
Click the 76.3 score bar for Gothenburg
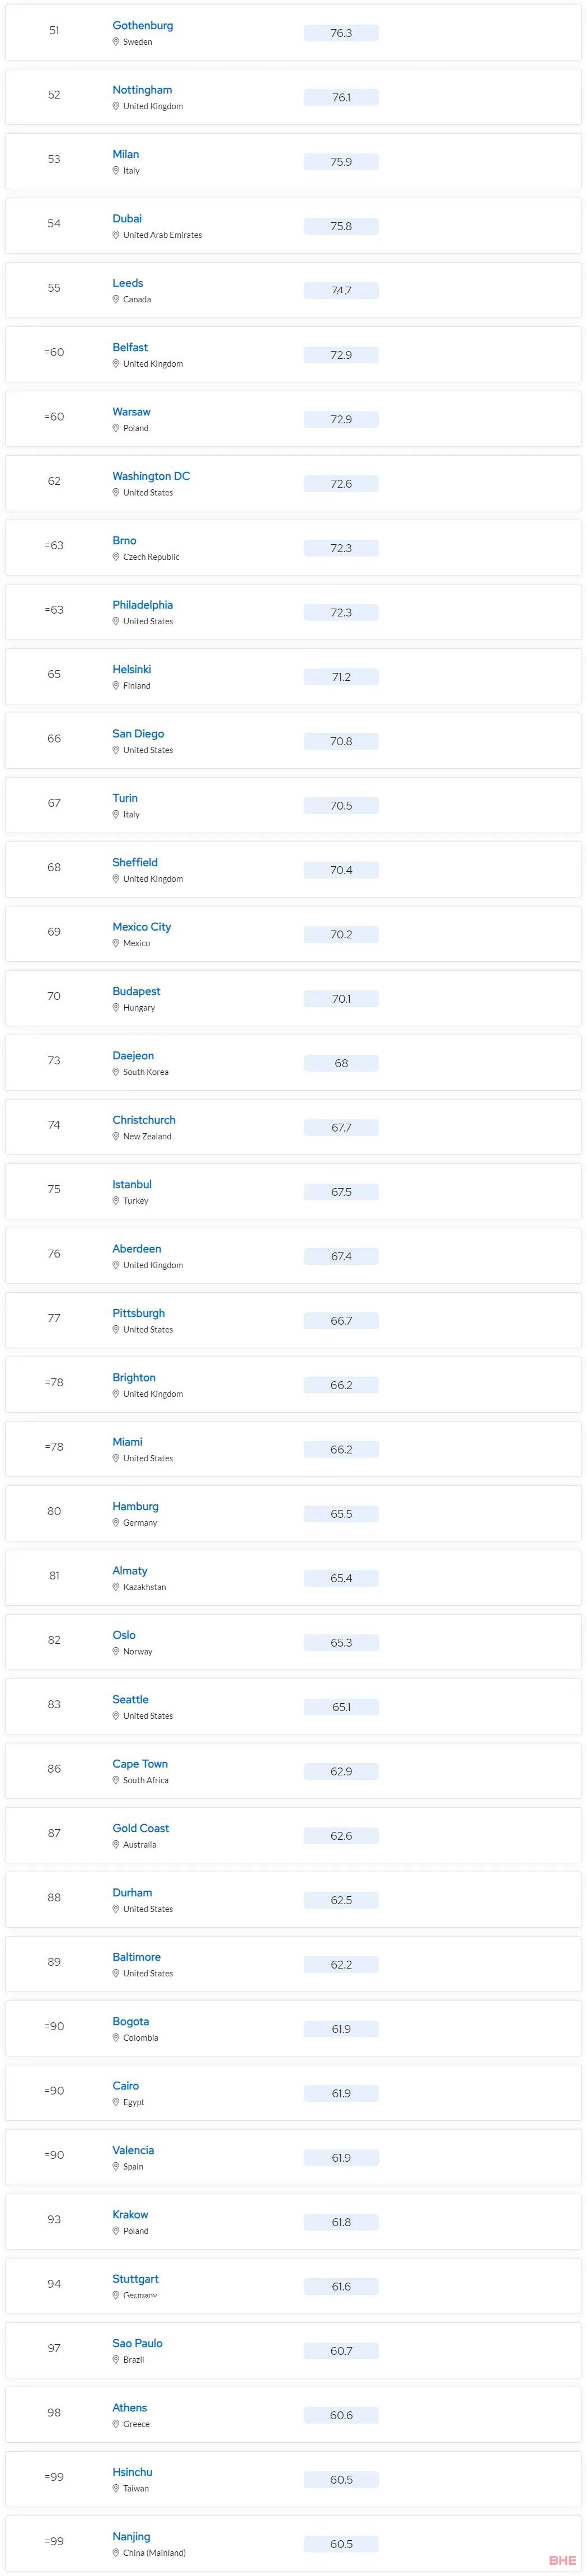pos(341,34)
